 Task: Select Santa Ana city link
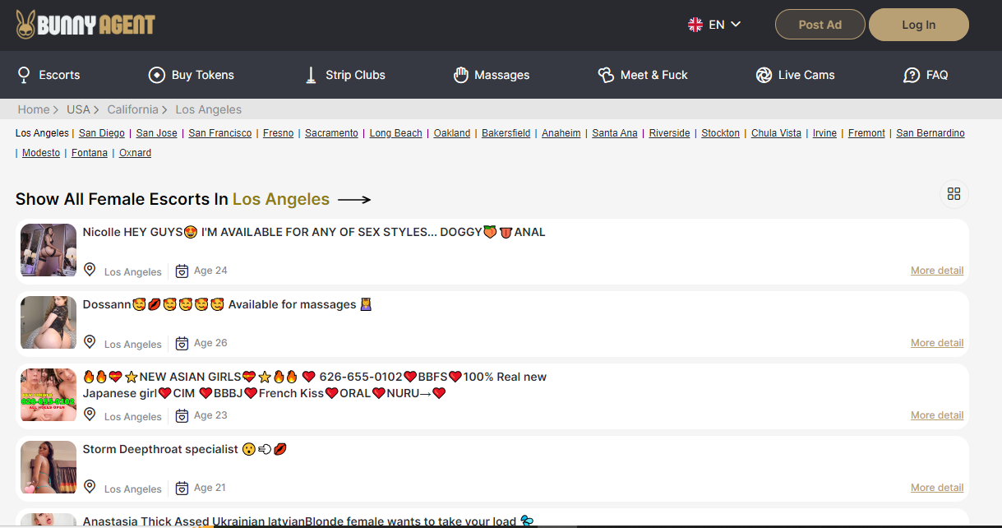tap(615, 133)
